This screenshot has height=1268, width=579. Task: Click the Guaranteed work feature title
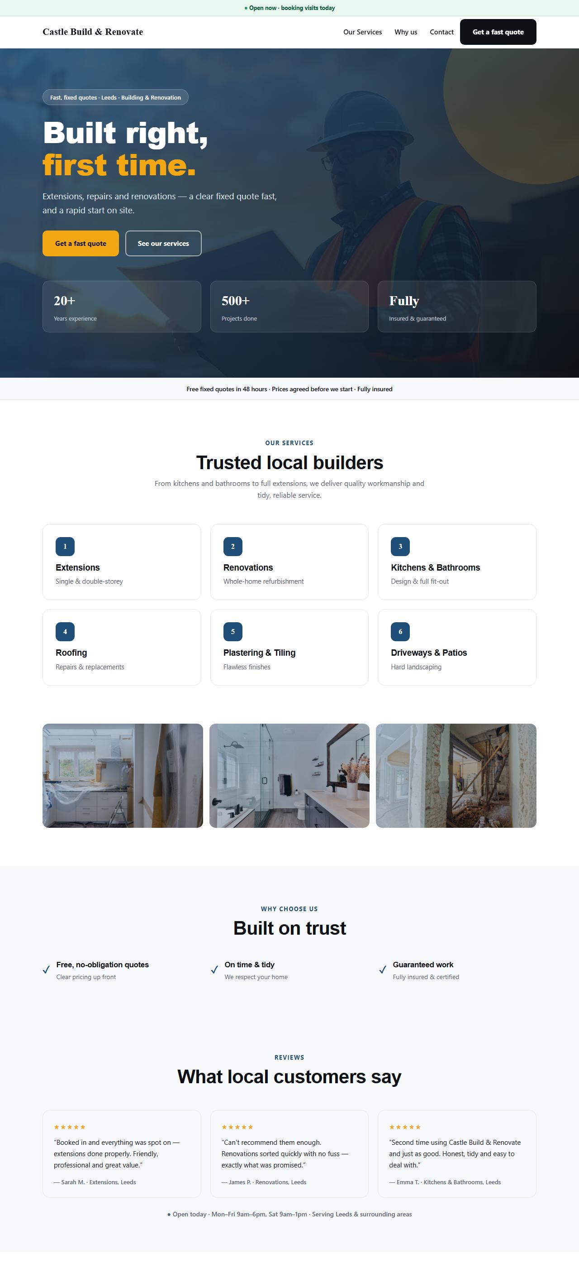tap(422, 964)
